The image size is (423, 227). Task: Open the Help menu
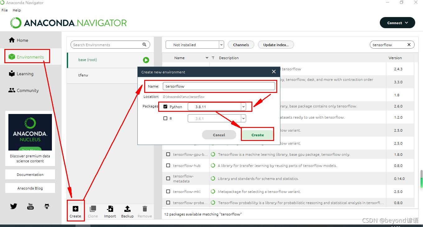[17, 10]
